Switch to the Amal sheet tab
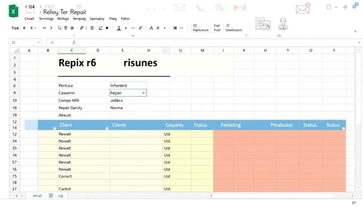This screenshot has height=207, width=363. tap(37, 196)
